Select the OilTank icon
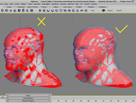Image resolution: width=136 pixels, height=103 pixels. pyautogui.click(x=48, y=11)
